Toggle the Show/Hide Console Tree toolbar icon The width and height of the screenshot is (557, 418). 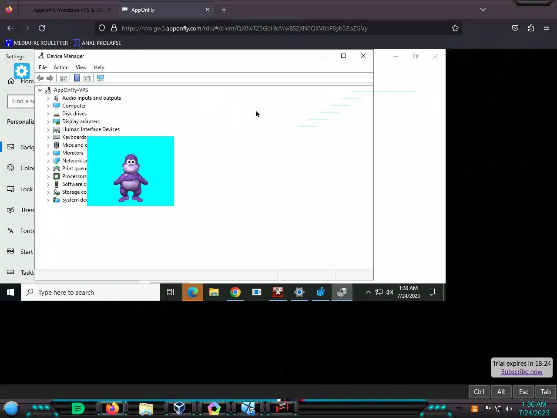(64, 78)
